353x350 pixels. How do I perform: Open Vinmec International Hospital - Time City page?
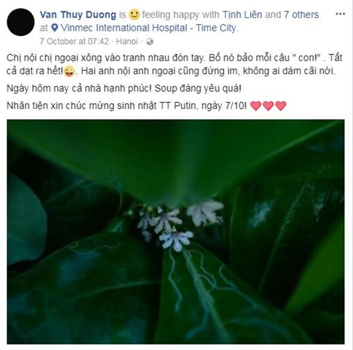pos(148,28)
